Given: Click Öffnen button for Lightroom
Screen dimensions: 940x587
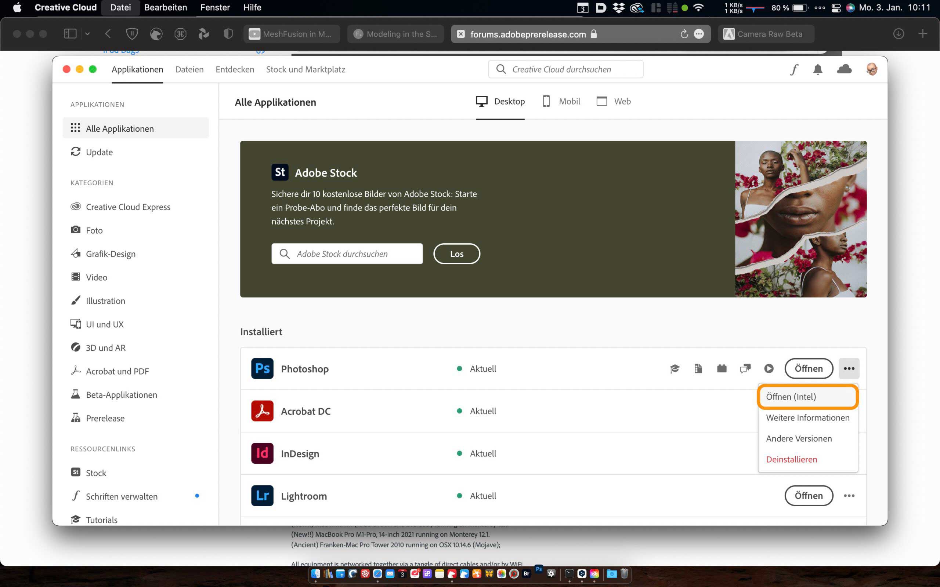Looking at the screenshot, I should coord(808,496).
